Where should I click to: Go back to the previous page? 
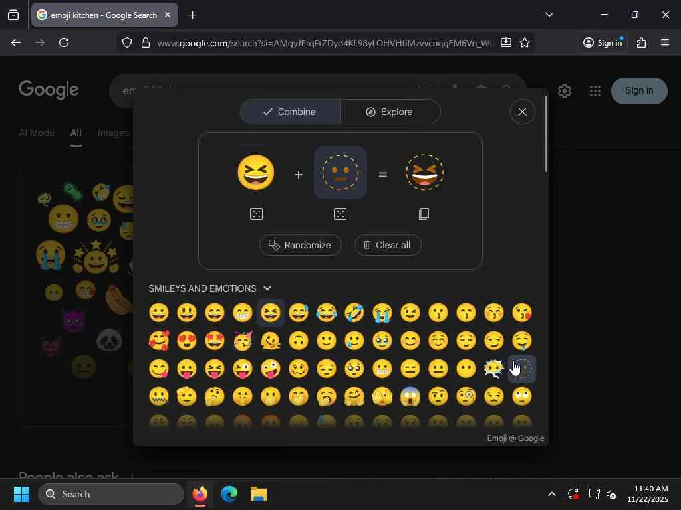pyautogui.click(x=16, y=42)
